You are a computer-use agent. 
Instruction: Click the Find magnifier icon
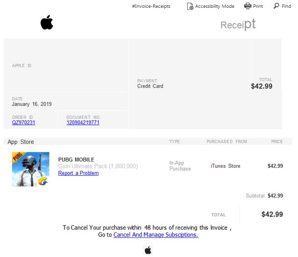pos(276,6)
